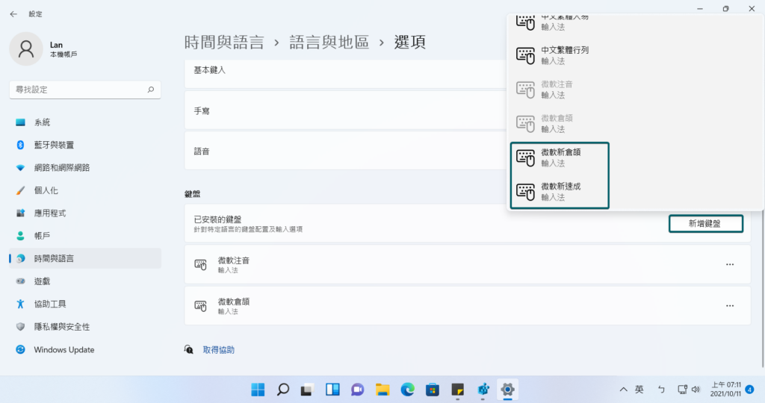Click the greyed 微軟倉頡 entry in popup list

coord(635,123)
